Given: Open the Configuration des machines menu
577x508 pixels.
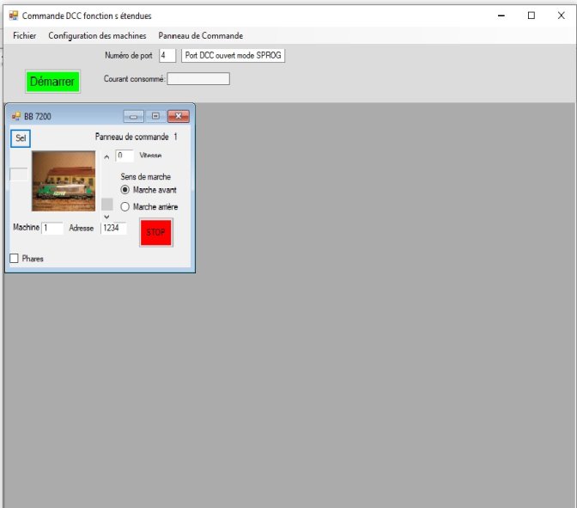Looking at the screenshot, I should [x=97, y=36].
